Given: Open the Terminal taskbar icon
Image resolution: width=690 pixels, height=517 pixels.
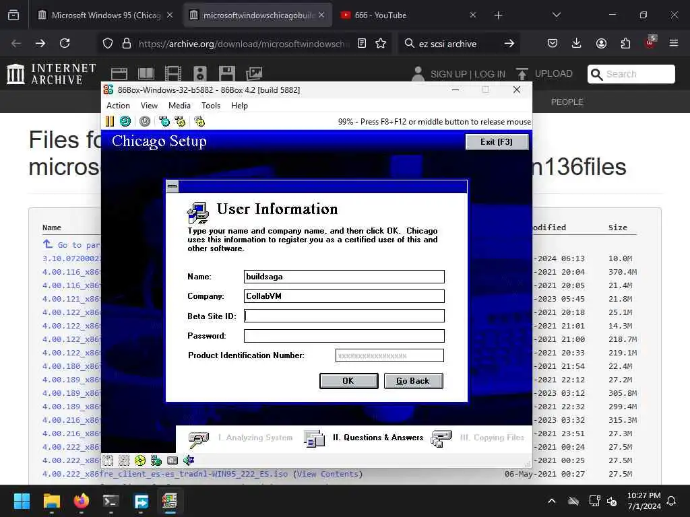Looking at the screenshot, I should (x=111, y=501).
